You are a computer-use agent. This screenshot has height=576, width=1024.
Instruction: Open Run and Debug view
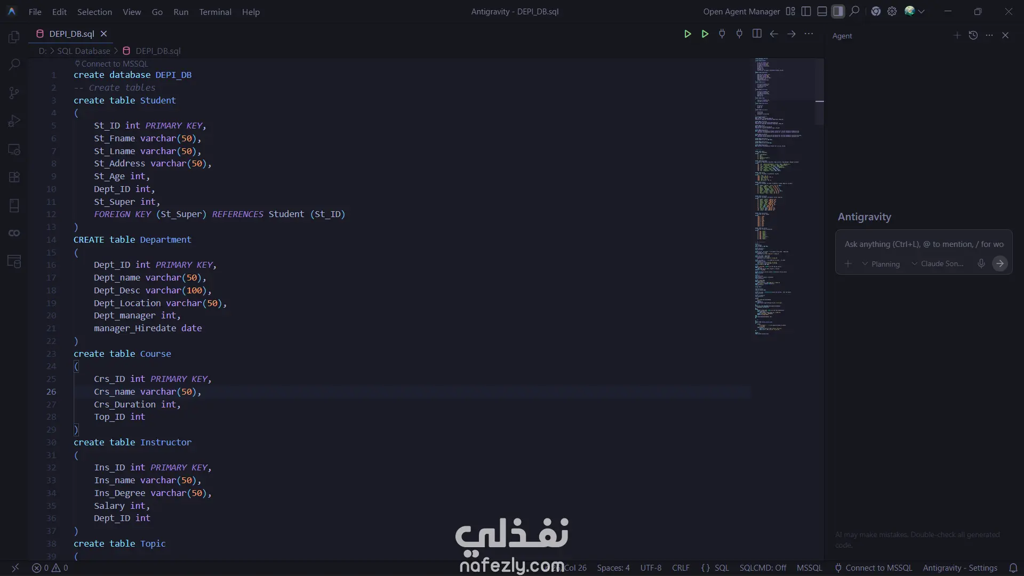click(x=14, y=121)
